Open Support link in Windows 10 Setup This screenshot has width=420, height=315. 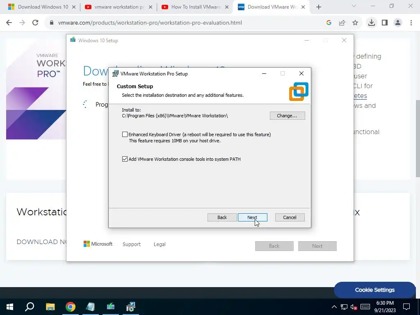(x=132, y=244)
